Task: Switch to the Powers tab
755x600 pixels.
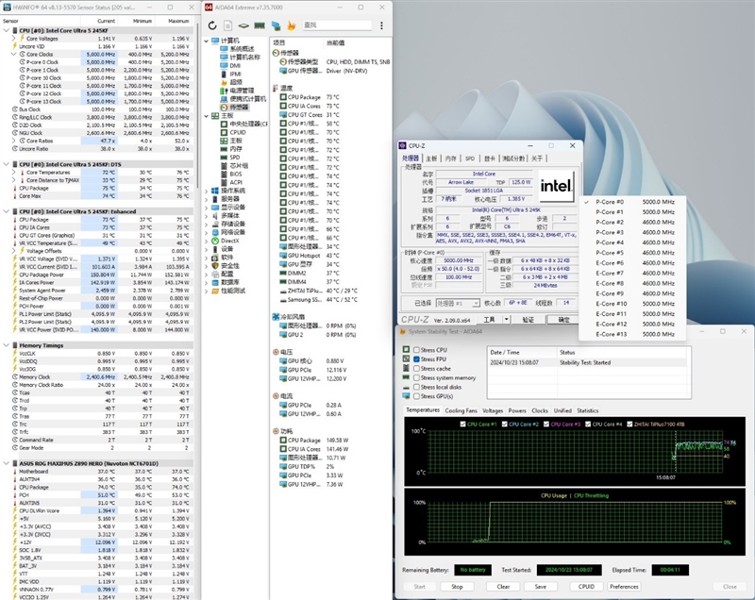Action: 517,410
